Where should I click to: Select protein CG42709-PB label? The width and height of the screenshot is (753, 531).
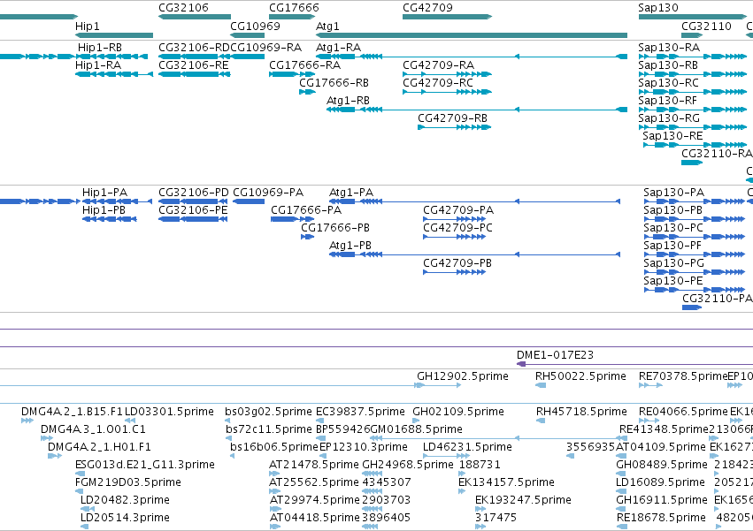click(457, 263)
